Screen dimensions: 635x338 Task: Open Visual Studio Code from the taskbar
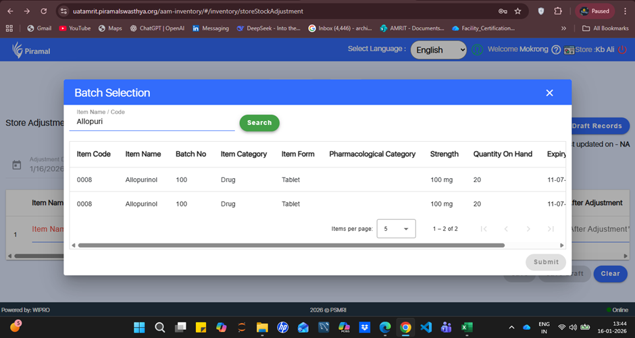tap(426, 327)
